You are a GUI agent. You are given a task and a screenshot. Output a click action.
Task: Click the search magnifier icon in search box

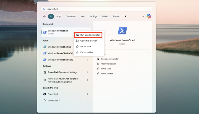point(44,9)
